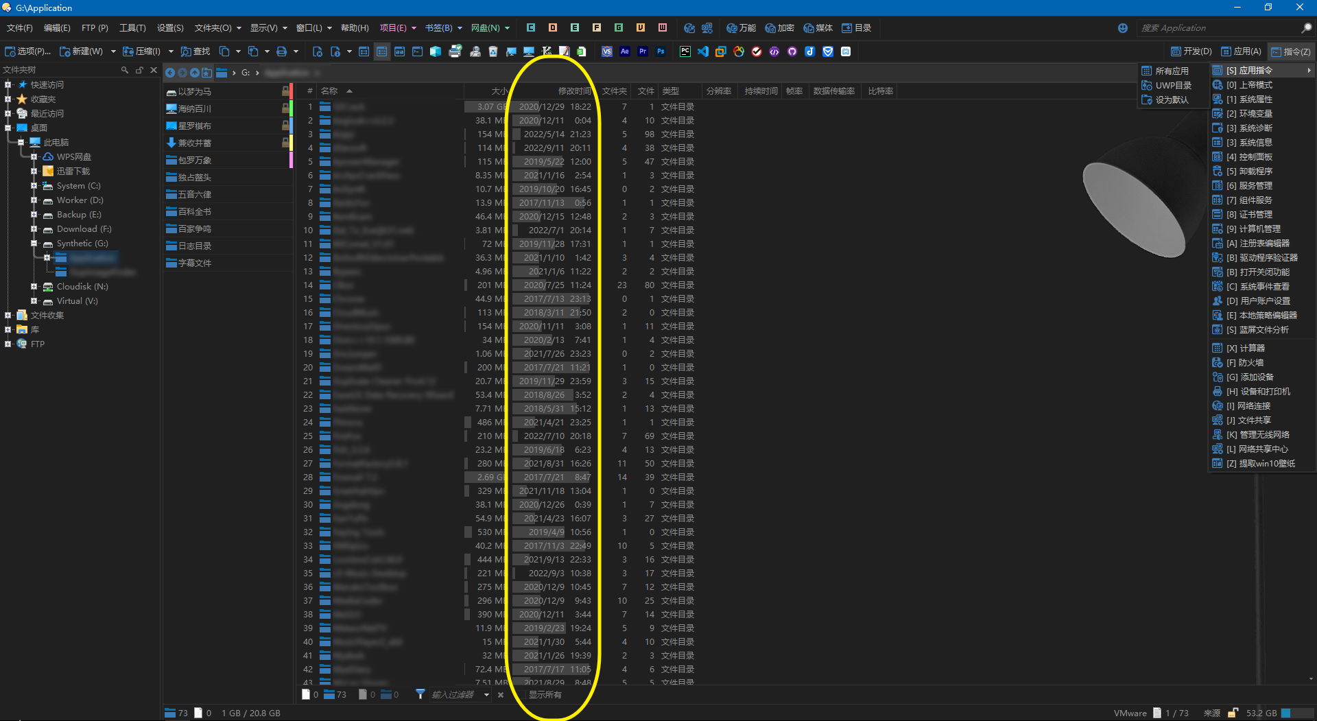Click the red color label beside 以梦为马
The image size is (1317, 721).
coord(292,91)
